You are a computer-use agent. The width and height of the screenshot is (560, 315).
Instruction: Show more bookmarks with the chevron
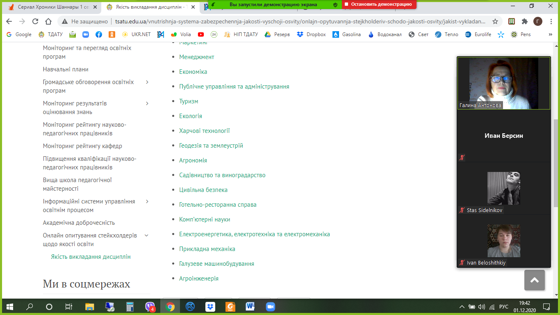550,34
